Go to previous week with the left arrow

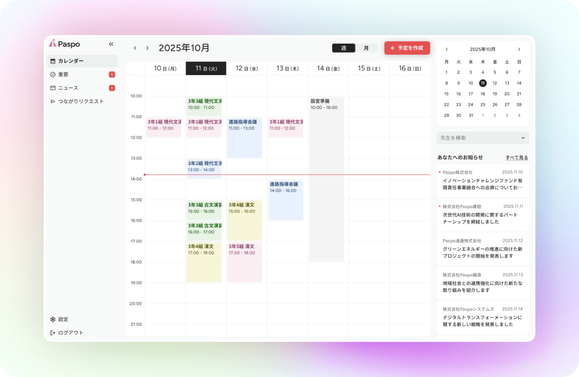(x=135, y=48)
